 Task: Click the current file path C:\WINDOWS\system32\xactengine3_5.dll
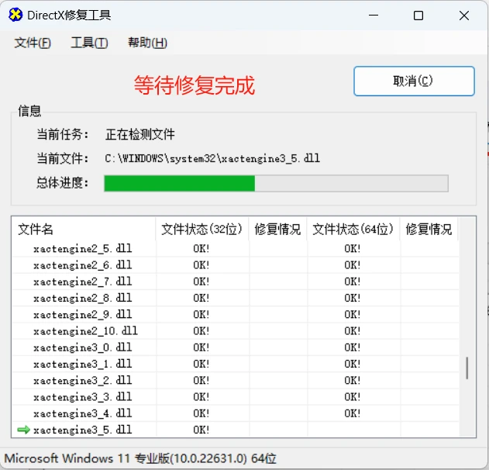212,158
